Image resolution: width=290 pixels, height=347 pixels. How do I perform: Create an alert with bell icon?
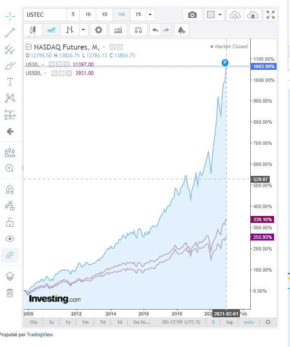[x=181, y=30]
